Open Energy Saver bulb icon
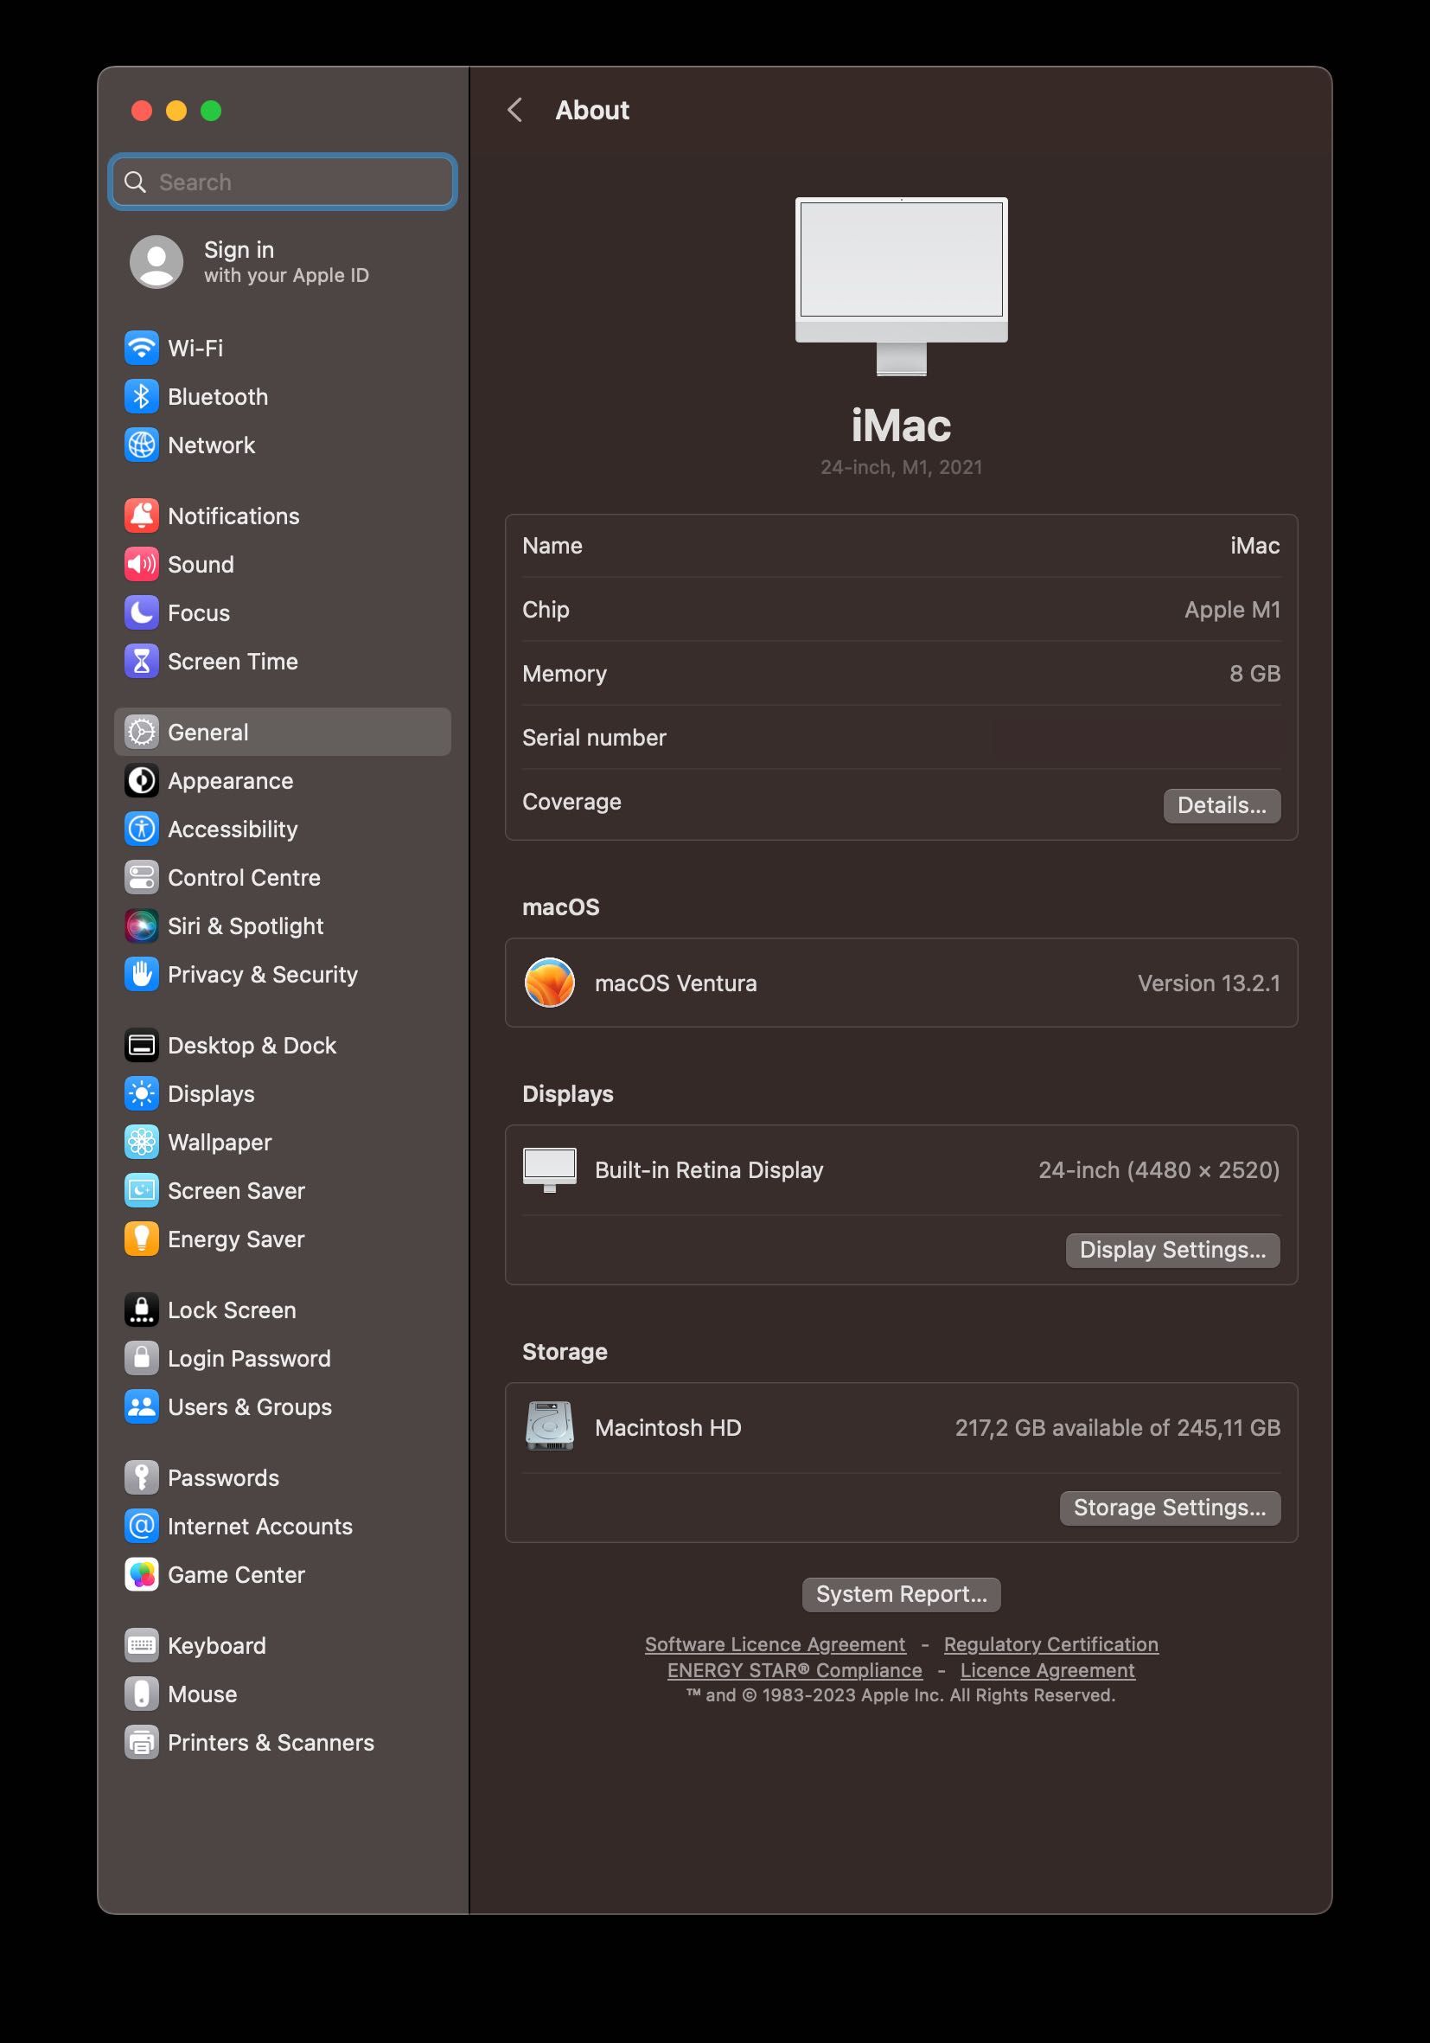 tap(142, 1239)
